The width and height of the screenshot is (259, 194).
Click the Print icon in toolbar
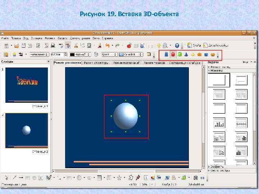[x=53, y=45]
